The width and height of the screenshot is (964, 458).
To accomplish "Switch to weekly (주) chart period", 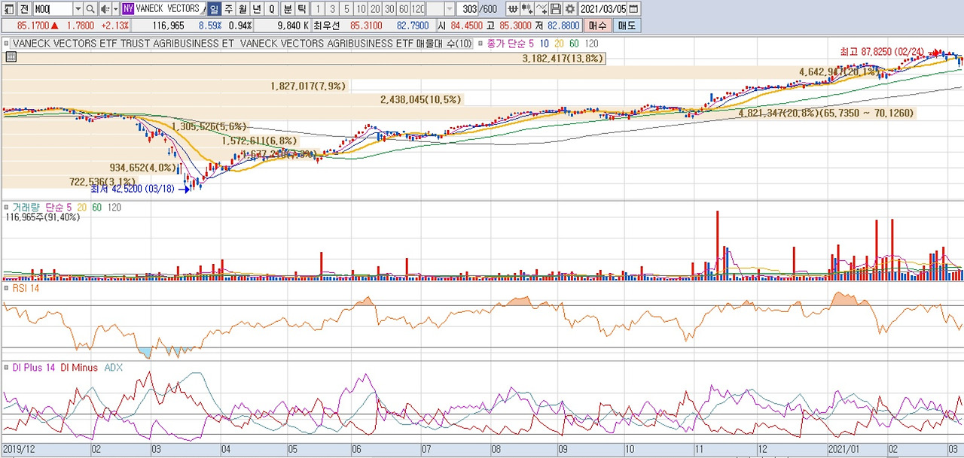I will coord(228,9).
